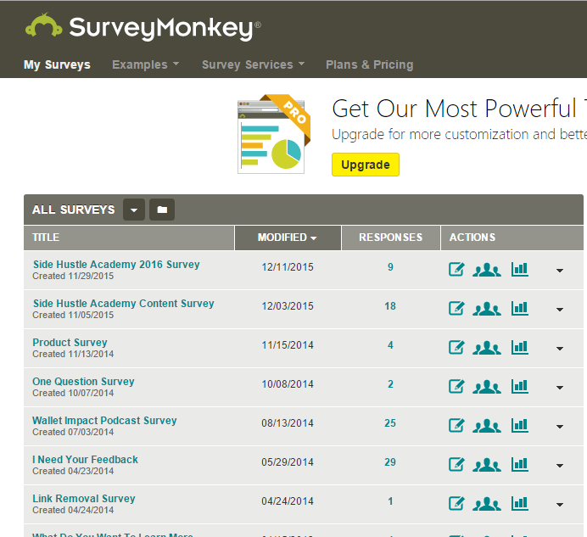The image size is (587, 537).
Task: Edit the Product Survey design
Action: point(456,347)
